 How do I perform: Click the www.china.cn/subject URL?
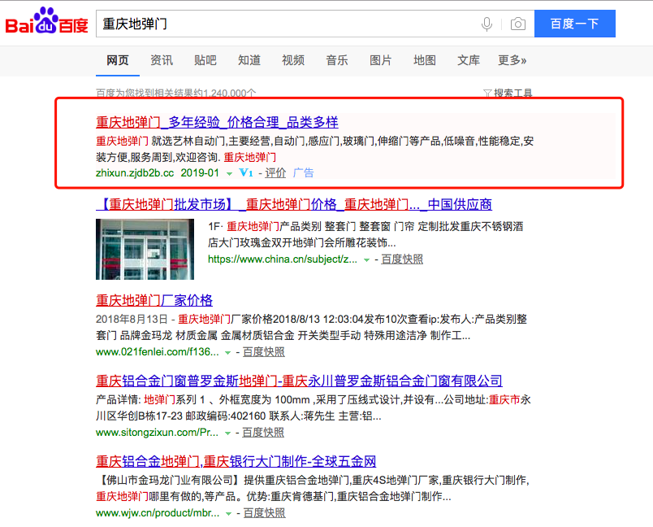[283, 259]
